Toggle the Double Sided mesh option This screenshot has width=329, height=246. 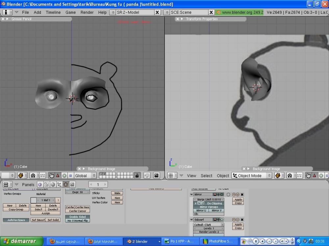(x=78, y=217)
